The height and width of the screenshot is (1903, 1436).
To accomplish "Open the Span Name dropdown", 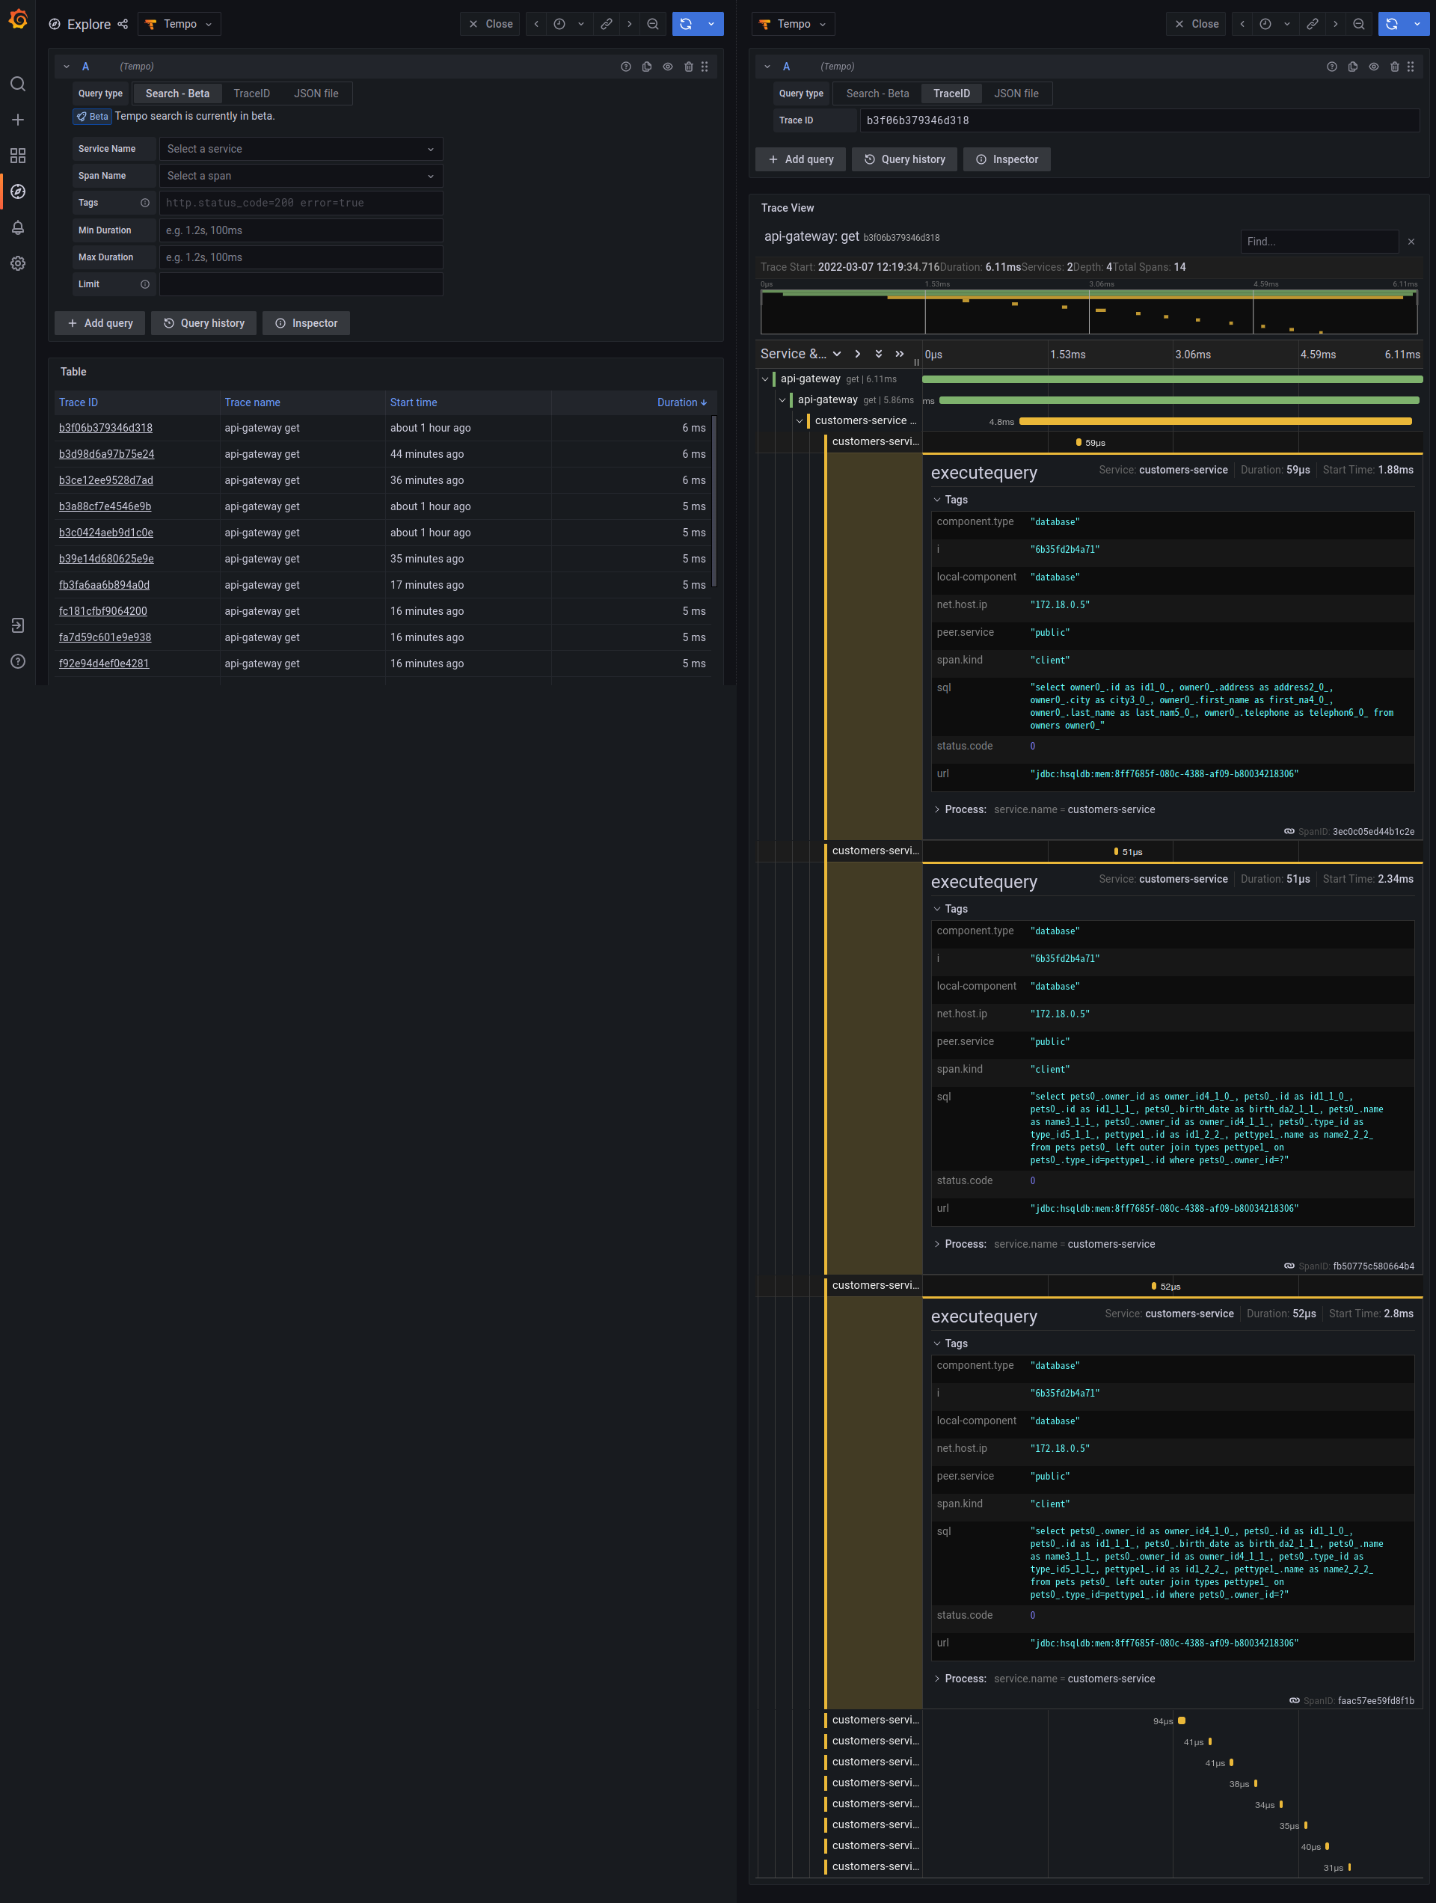I will point(300,176).
